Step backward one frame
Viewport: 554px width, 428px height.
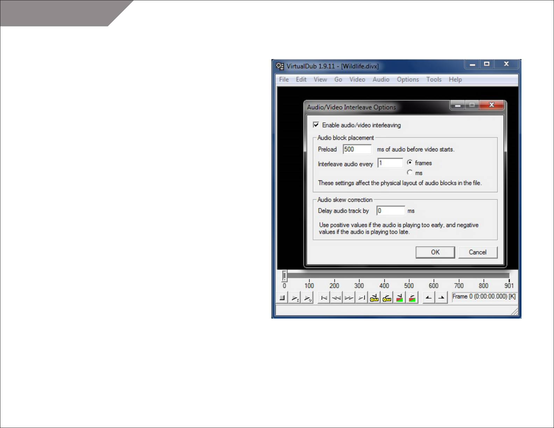(336, 298)
